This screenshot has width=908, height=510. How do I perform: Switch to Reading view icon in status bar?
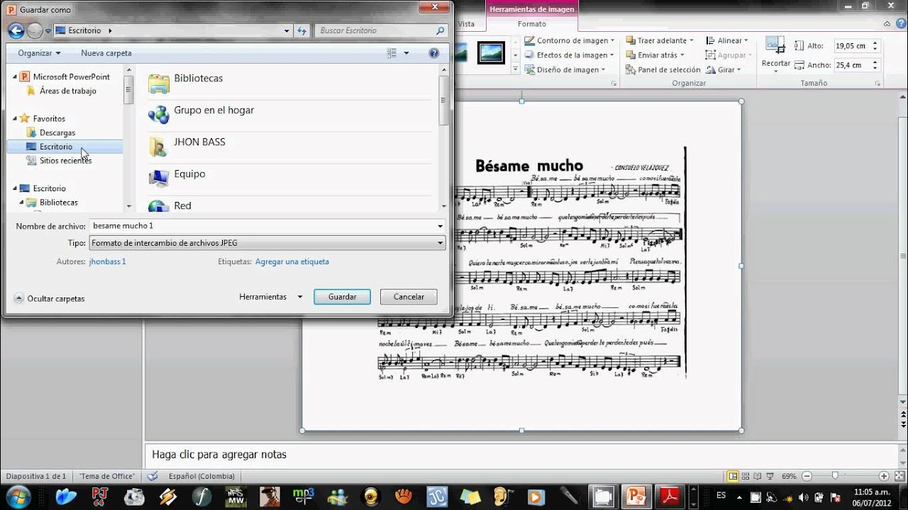pos(758,476)
